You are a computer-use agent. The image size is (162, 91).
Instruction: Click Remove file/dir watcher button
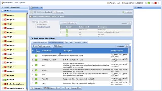coord(71,88)
